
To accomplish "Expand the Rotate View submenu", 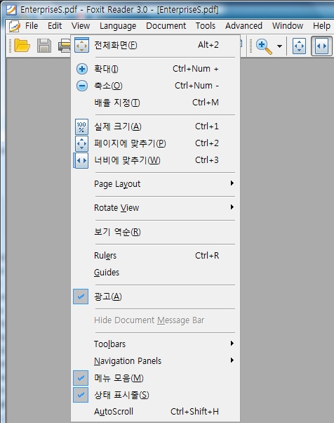I will tap(156, 208).
